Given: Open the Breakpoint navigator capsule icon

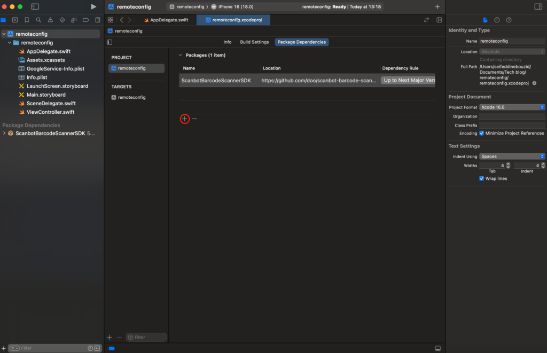Looking at the screenshot, I should (x=85, y=19).
